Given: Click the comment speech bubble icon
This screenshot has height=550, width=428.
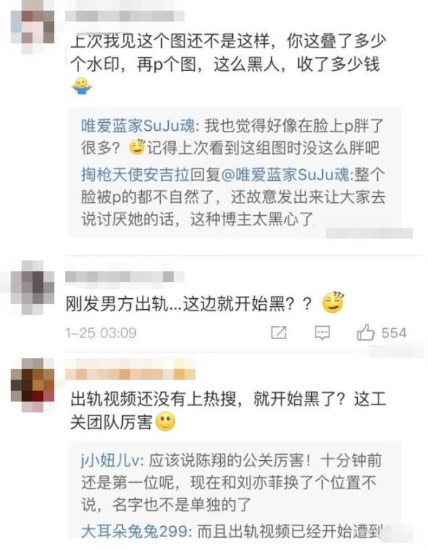Looking at the screenshot, I should pos(322,332).
